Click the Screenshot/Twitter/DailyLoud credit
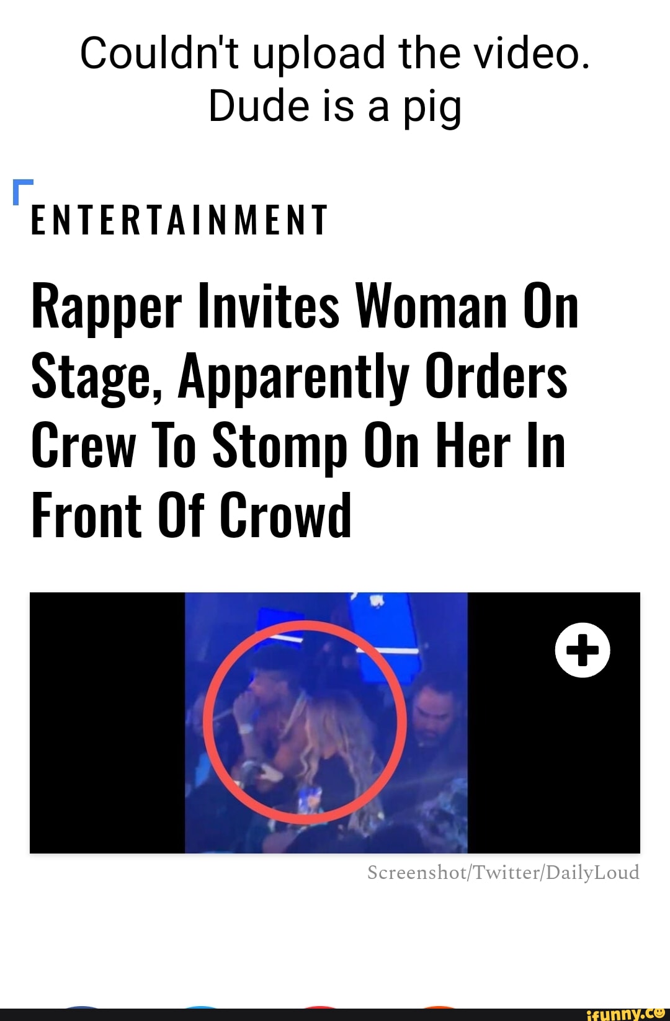670x1021 pixels. pos(503,872)
